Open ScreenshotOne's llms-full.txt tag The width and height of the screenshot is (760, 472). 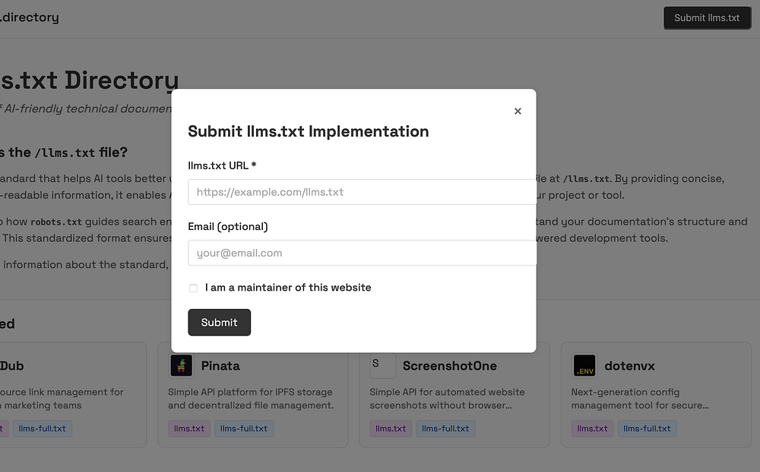445,429
